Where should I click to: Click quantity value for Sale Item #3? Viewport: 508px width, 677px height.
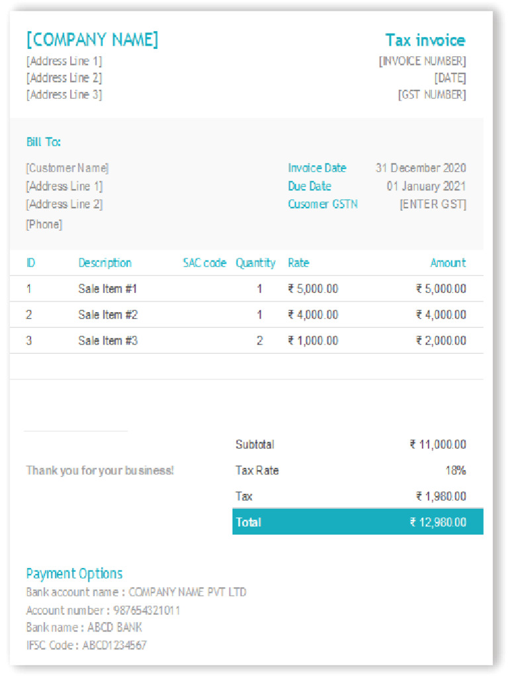pos(259,341)
